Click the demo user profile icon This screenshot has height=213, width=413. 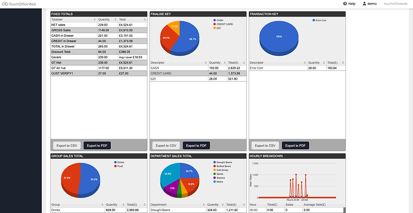364,4
